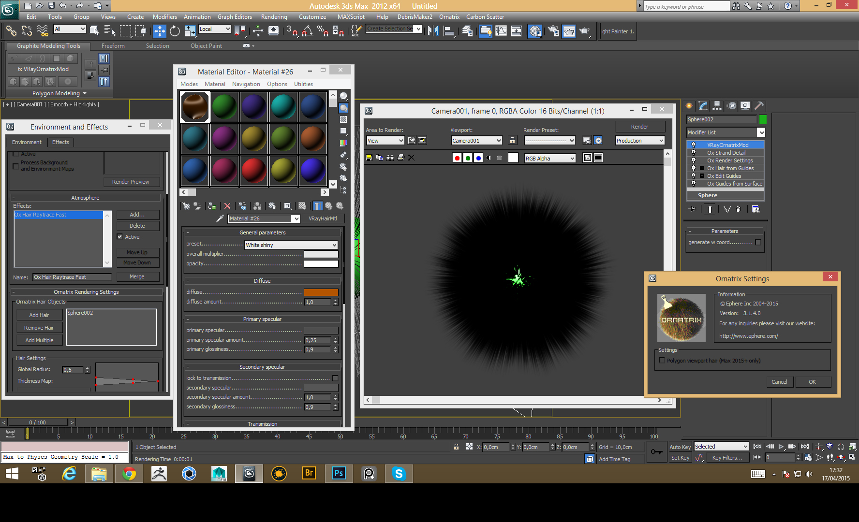Open the Rendering menu

(274, 17)
